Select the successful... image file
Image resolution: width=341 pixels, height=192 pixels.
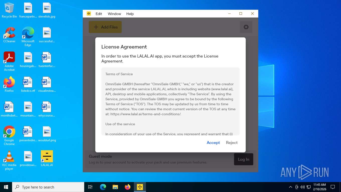[x=47, y=35]
